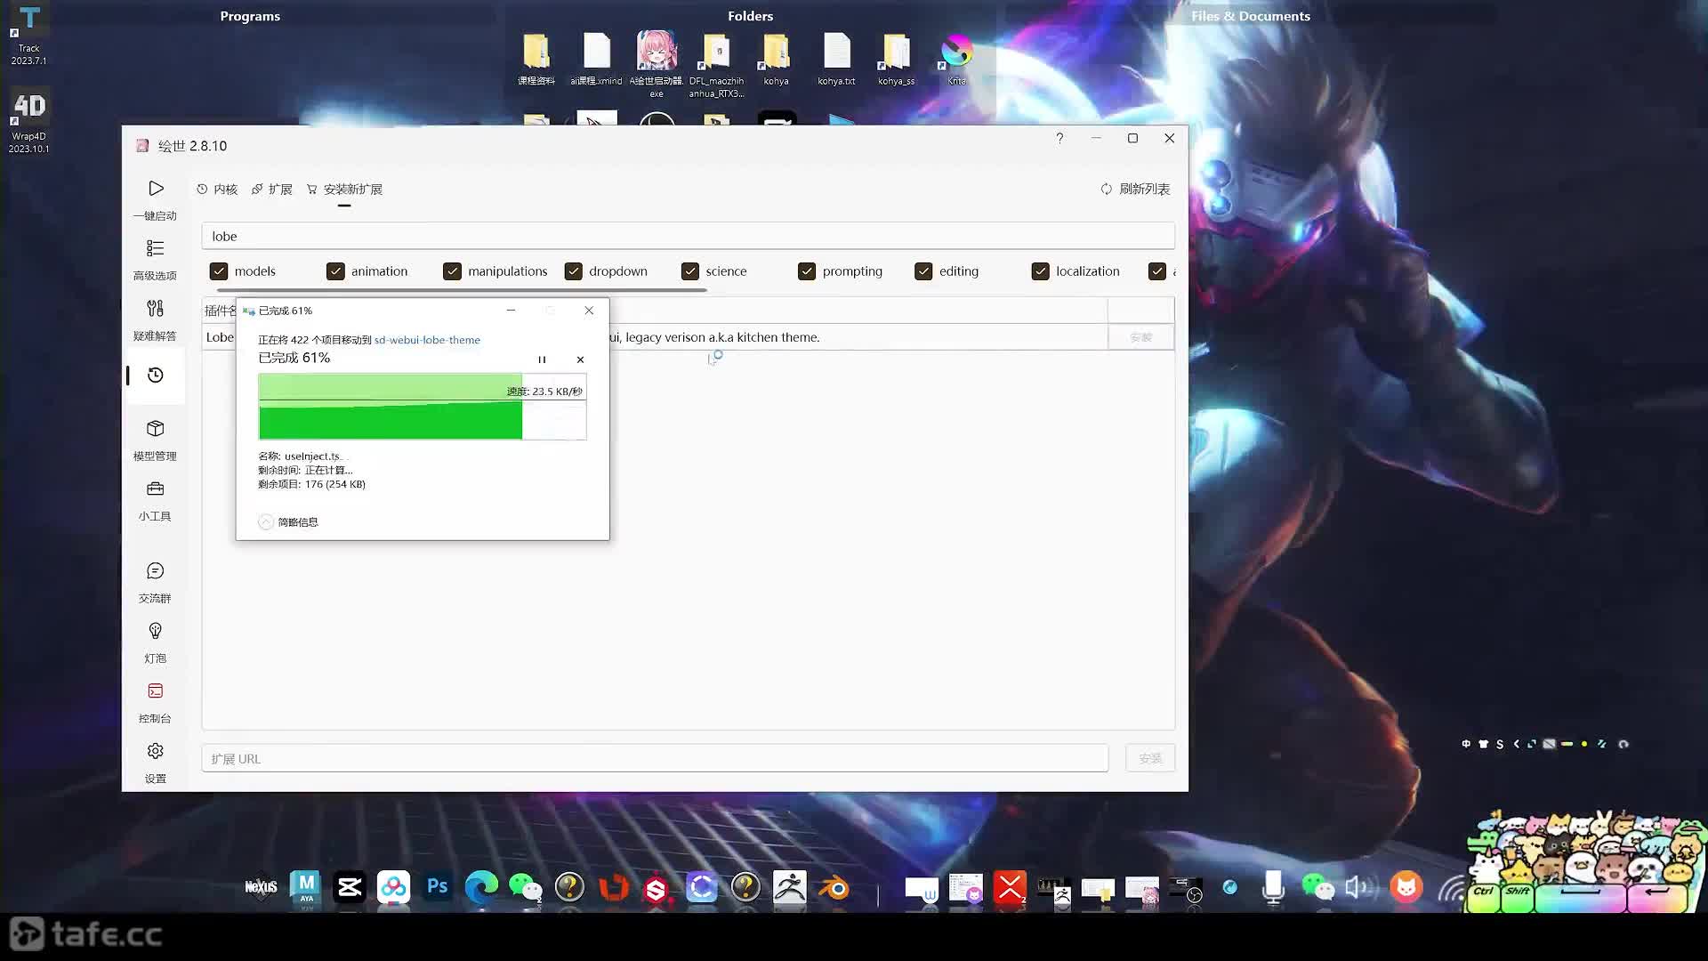This screenshot has height=961, width=1708.
Task: Pause the file transfer in progress dialog
Action: pyautogui.click(x=542, y=359)
